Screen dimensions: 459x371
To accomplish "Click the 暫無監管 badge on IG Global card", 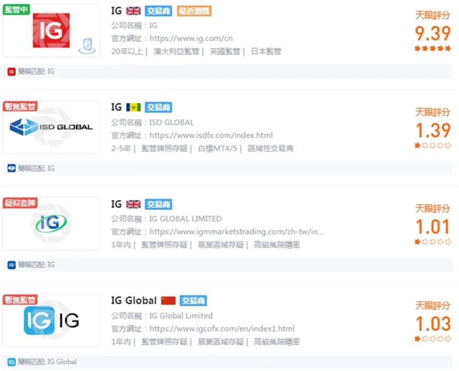I will (x=20, y=299).
